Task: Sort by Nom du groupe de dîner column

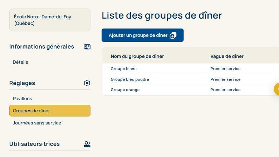Action: pos(137,56)
